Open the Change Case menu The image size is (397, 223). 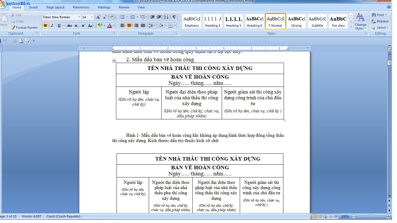tap(91, 26)
